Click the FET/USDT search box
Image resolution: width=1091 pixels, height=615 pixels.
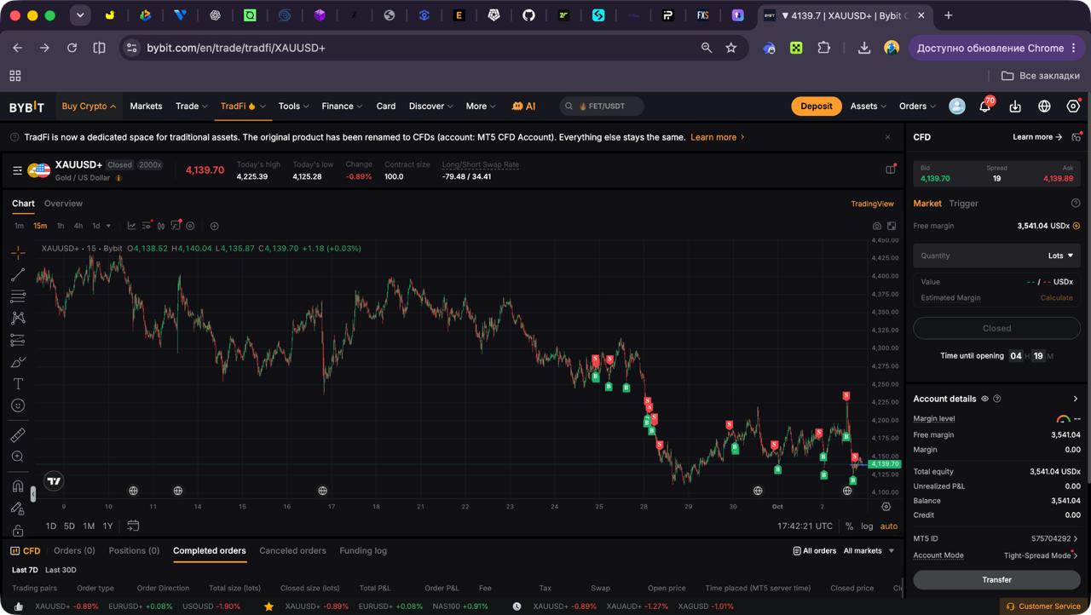[x=602, y=106]
